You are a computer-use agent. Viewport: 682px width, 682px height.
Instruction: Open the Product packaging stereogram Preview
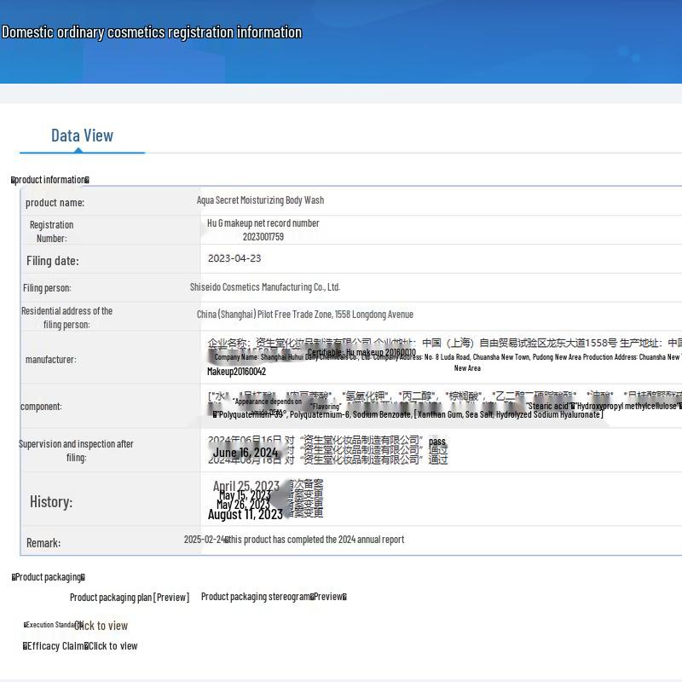click(274, 597)
